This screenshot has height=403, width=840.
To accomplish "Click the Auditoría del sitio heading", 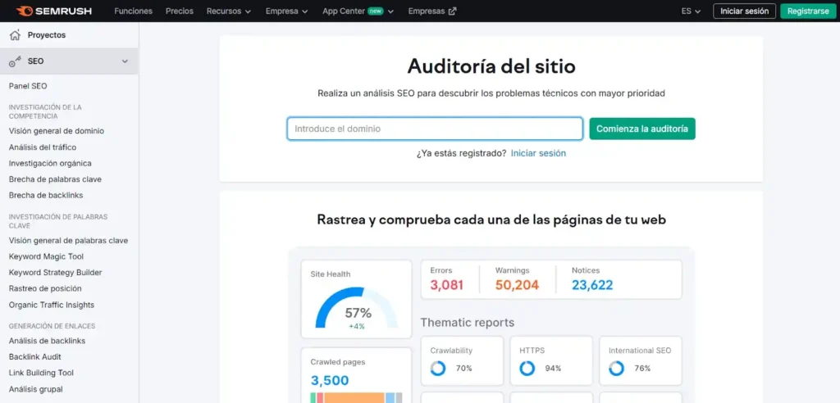I will coord(491,66).
